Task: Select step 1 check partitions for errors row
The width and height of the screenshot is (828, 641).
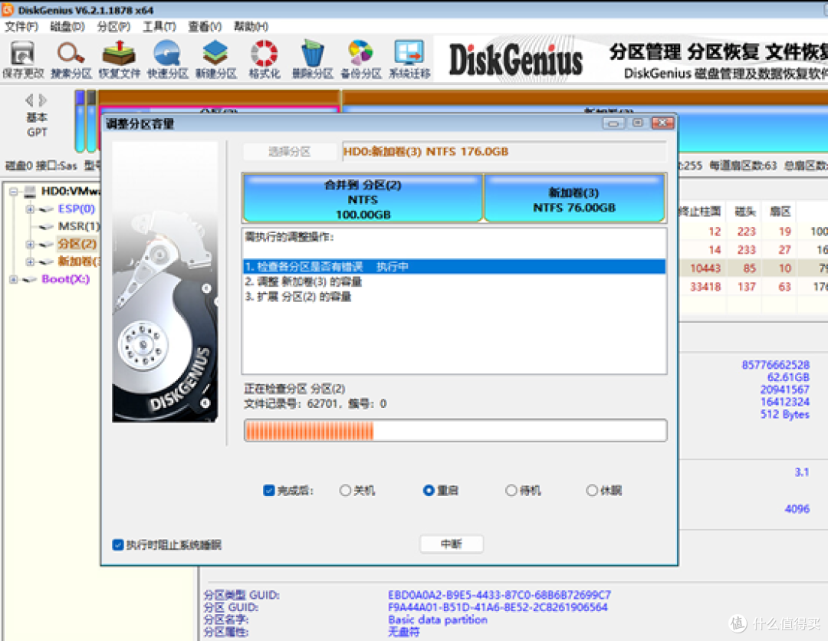Action: 454,267
